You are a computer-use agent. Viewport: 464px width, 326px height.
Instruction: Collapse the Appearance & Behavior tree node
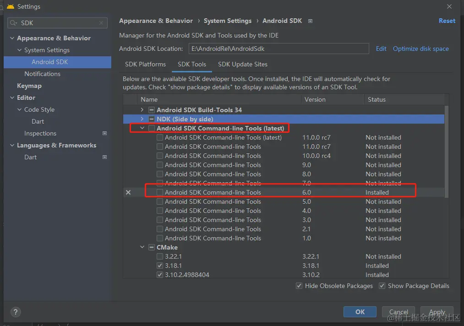pyautogui.click(x=12, y=38)
